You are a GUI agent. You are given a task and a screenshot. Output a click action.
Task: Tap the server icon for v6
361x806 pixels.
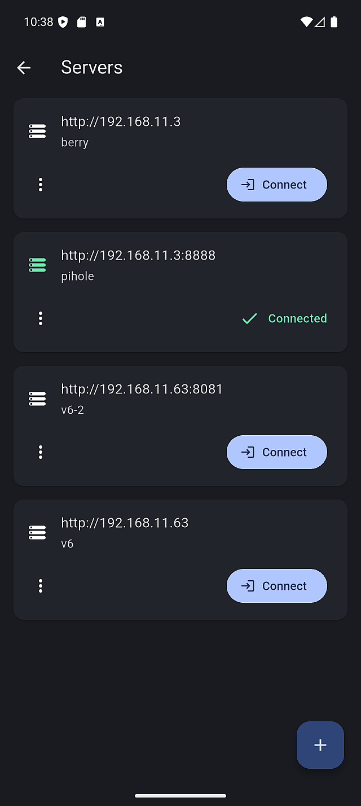pyautogui.click(x=37, y=533)
